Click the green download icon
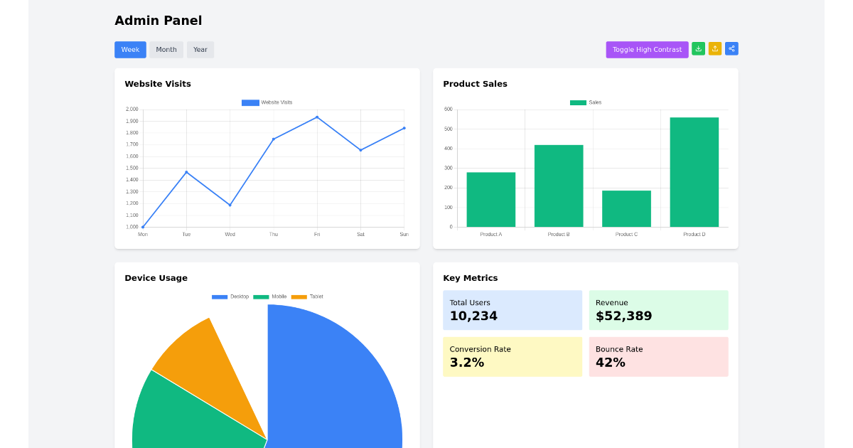The width and height of the screenshot is (853, 448). pyautogui.click(x=698, y=48)
